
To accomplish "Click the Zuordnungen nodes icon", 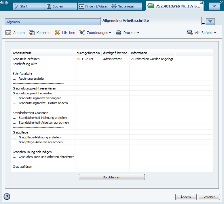I will 82,33.
